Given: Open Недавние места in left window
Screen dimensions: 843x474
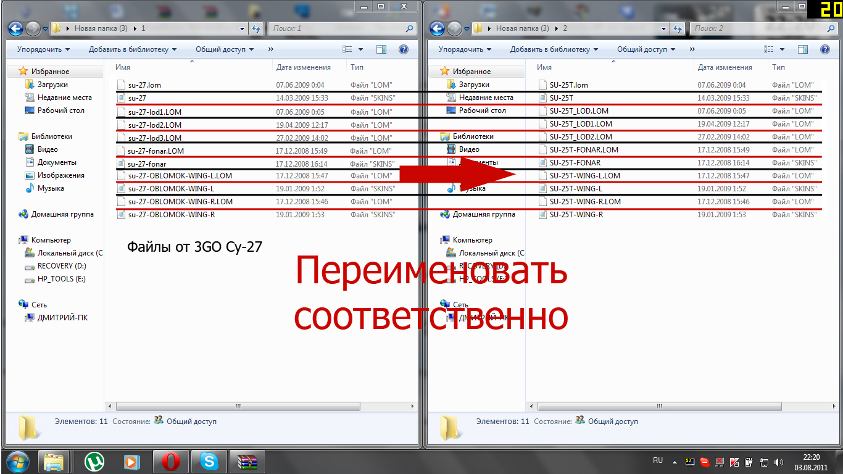Looking at the screenshot, I should [x=64, y=98].
